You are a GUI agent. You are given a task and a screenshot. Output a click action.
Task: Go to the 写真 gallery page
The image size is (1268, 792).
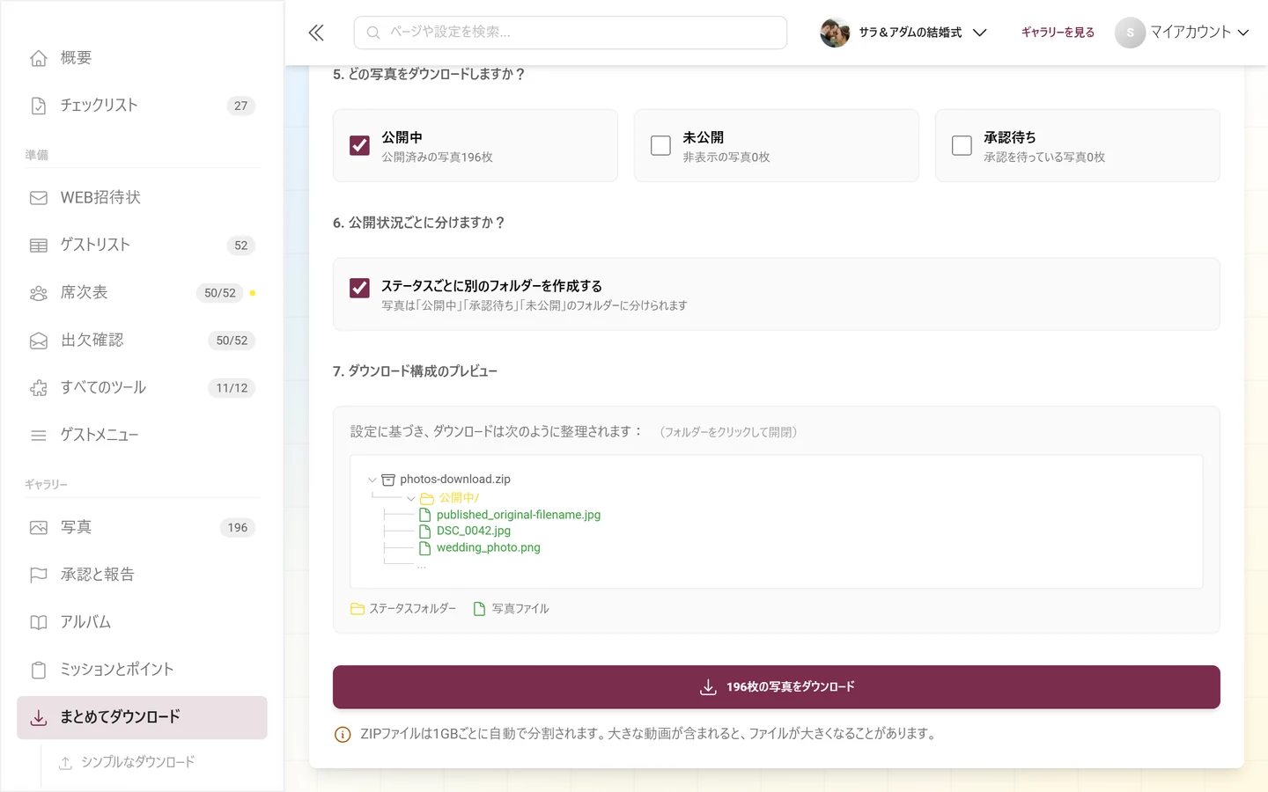pyautogui.click(x=142, y=528)
